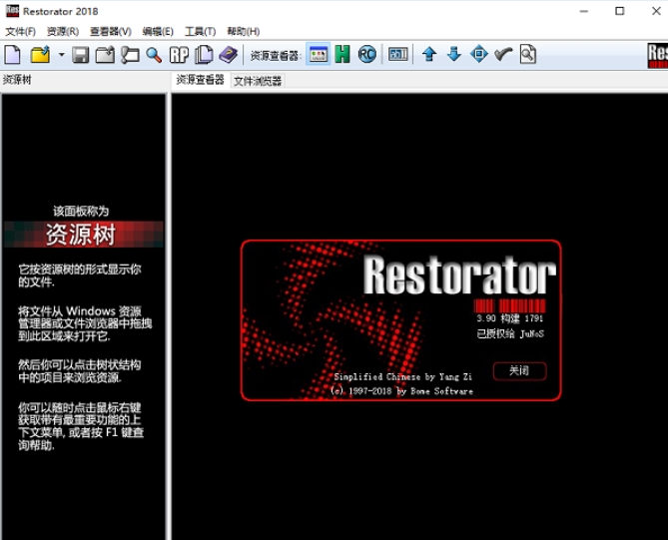Click the page preview magnifier icon
This screenshot has width=668, height=540.
coord(528,55)
